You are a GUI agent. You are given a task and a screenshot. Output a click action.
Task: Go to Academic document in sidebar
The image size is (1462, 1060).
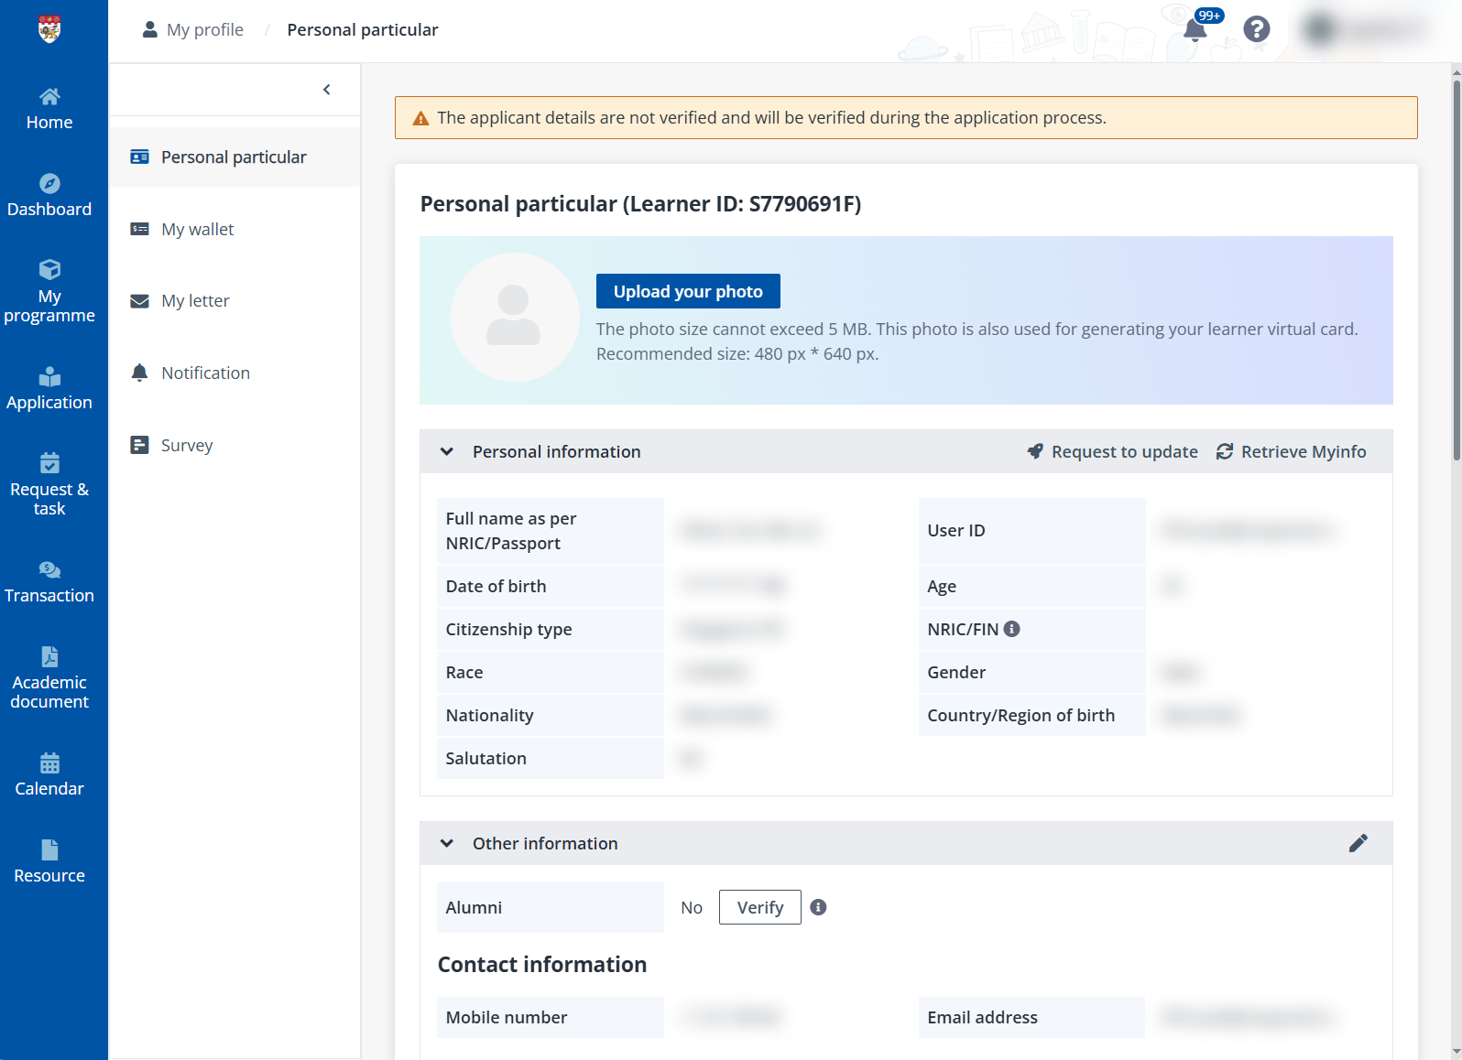49,678
